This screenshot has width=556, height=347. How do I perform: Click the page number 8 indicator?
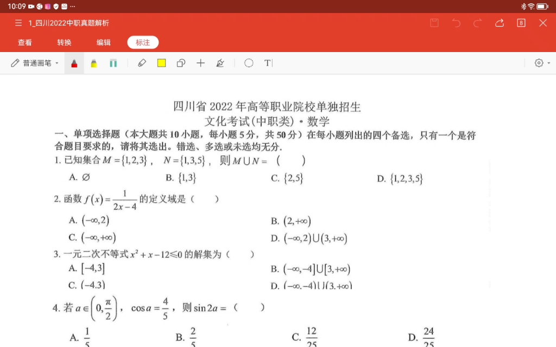(x=521, y=23)
